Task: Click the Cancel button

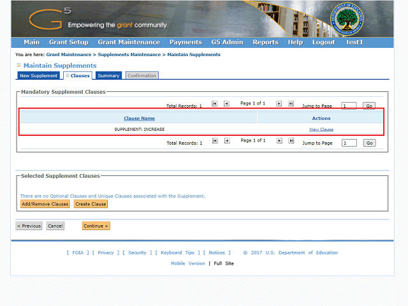Action: click(x=55, y=226)
